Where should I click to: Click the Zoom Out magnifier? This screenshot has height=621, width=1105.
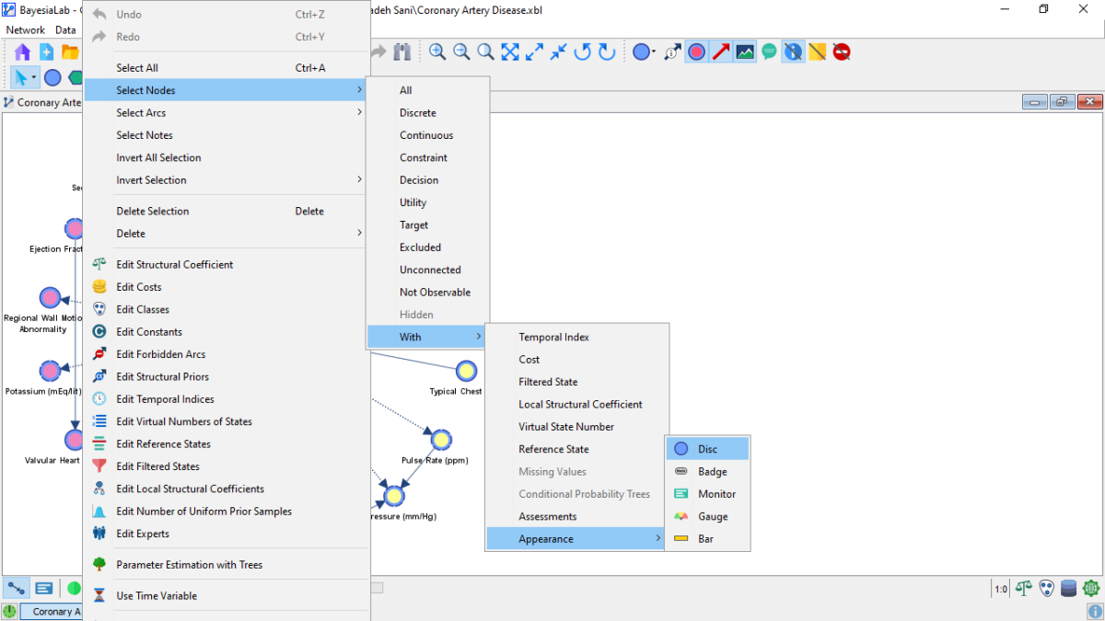pyautogui.click(x=461, y=52)
